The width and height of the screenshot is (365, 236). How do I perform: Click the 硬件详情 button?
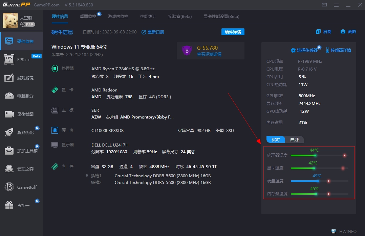point(233,32)
